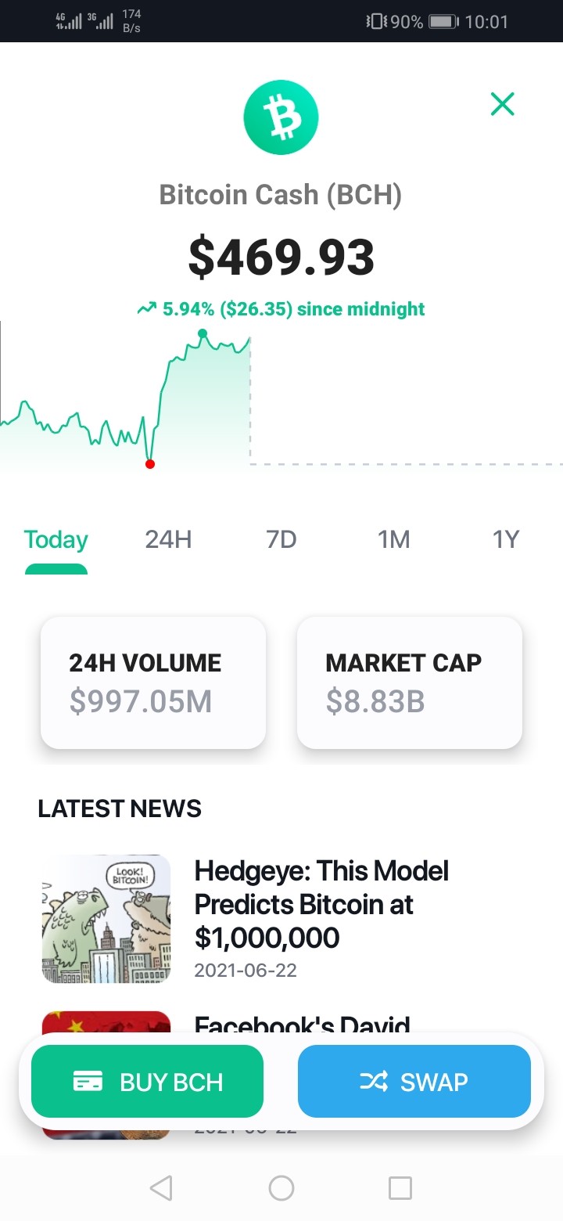Open recent apps with square icon
563x1221 pixels.
(x=400, y=1188)
